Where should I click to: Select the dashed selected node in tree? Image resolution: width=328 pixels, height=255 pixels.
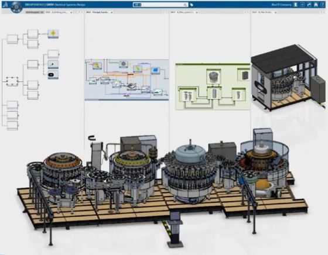coord(12,81)
